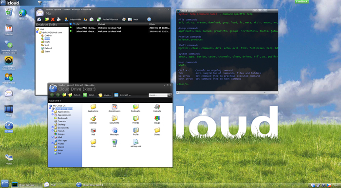Click the Hledat search input field
Image resolution: width=341 pixels, height=188 pixels.
point(158,95)
